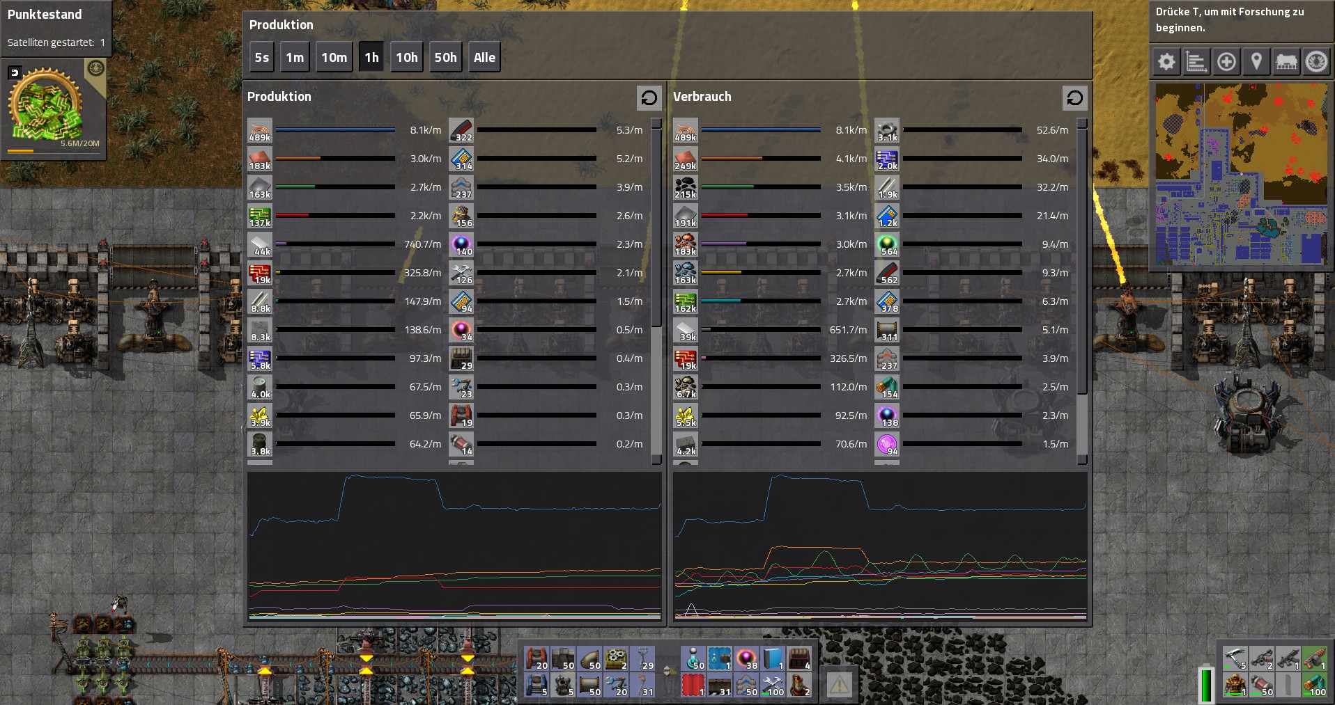The height and width of the screenshot is (705, 1335).
Task: Click the power armor slot
Action: 1235,684
